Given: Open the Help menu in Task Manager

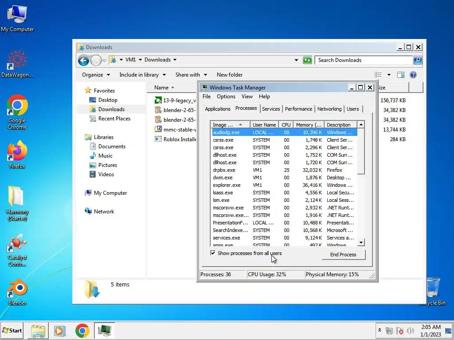Looking at the screenshot, I should click(264, 96).
